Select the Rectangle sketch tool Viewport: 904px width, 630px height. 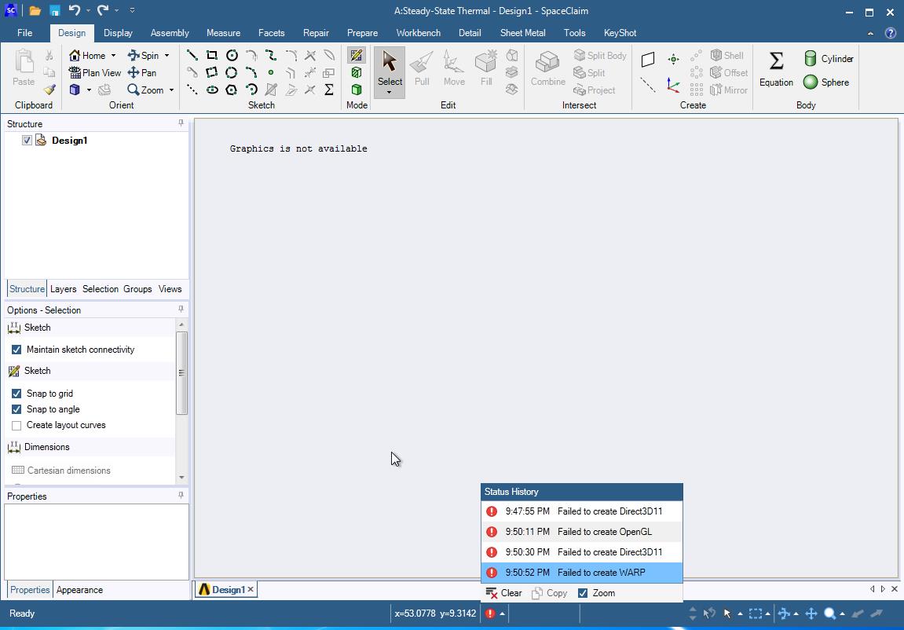tap(212, 55)
